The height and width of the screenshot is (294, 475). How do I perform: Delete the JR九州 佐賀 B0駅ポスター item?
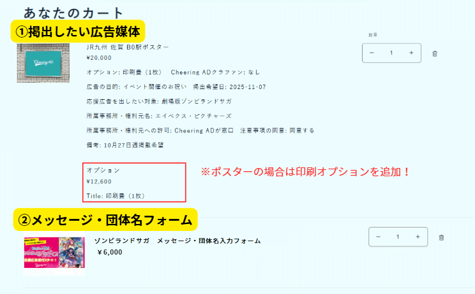tap(435, 53)
